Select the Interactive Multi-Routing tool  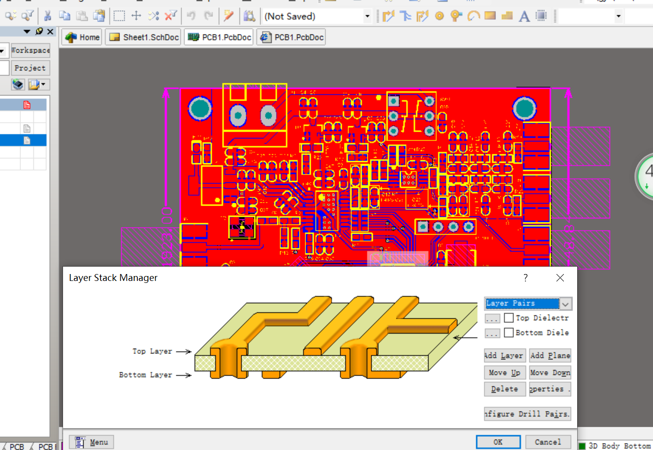pyautogui.click(x=405, y=16)
